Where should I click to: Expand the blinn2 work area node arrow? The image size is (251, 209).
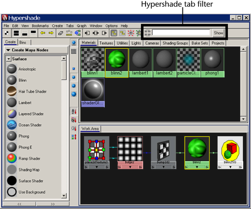(x=197, y=167)
